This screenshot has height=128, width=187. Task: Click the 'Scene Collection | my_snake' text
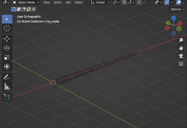click(40, 21)
